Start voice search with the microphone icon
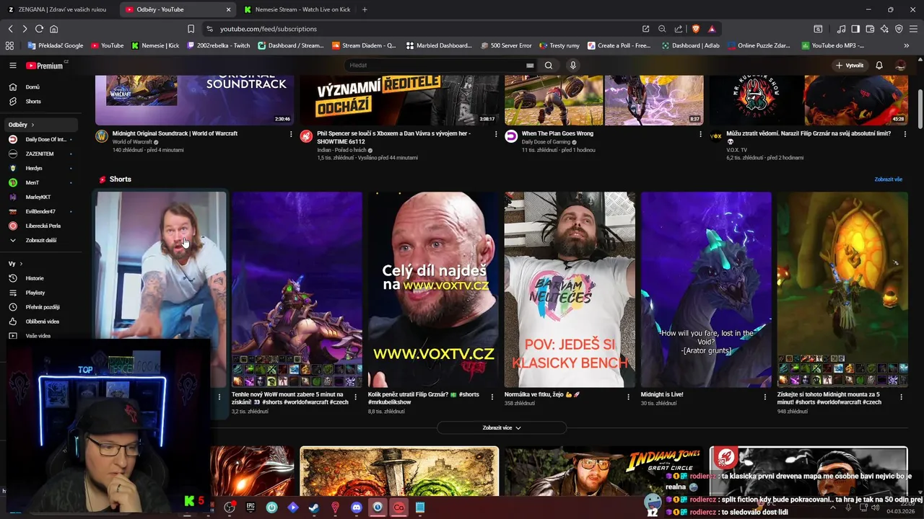This screenshot has width=924, height=519. point(573,66)
